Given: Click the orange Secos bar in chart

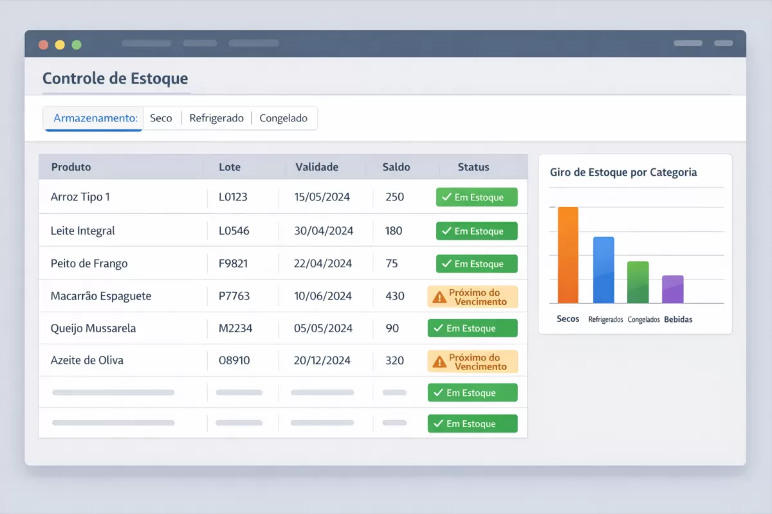Looking at the screenshot, I should (x=568, y=255).
